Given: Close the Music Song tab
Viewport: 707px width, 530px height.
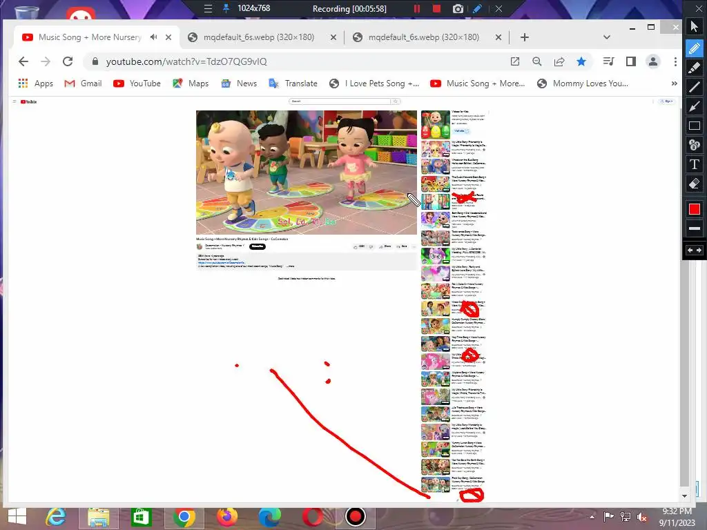Looking at the screenshot, I should click(x=168, y=37).
